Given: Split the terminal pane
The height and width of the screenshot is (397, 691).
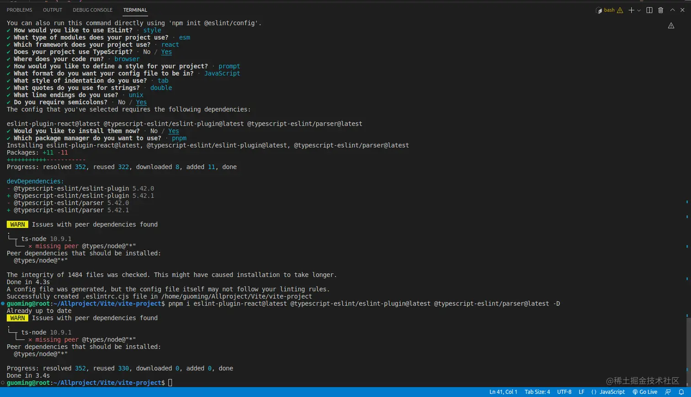Looking at the screenshot, I should [x=649, y=10].
